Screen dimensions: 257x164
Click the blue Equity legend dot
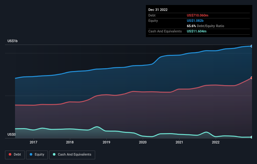[x=31, y=154]
